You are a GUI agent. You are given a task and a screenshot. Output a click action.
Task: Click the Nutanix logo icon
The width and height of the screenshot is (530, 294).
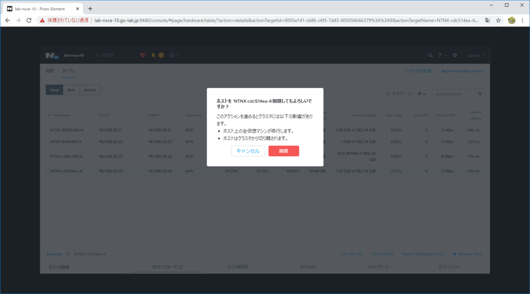point(51,55)
